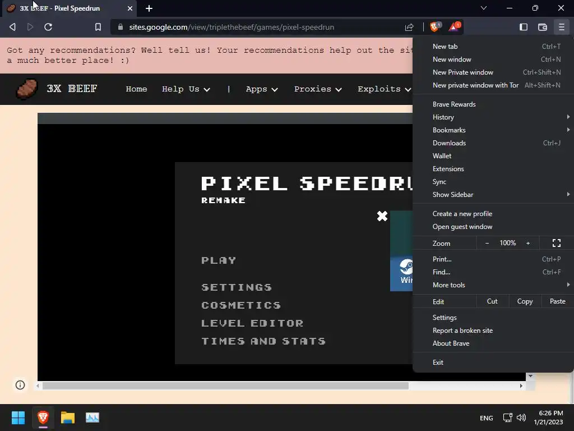574x431 pixels.
Task: Open the monitor app in taskbar
Action: click(92, 418)
